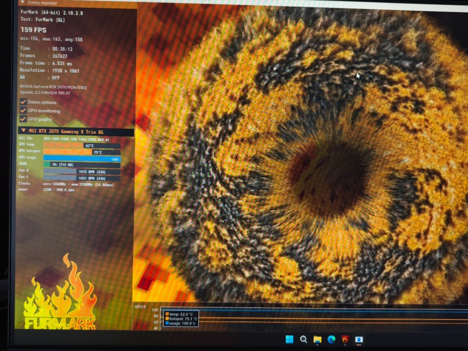This screenshot has width=468, height=351.
Task: Select the blue window taskbar icon
Action: (x=359, y=339)
